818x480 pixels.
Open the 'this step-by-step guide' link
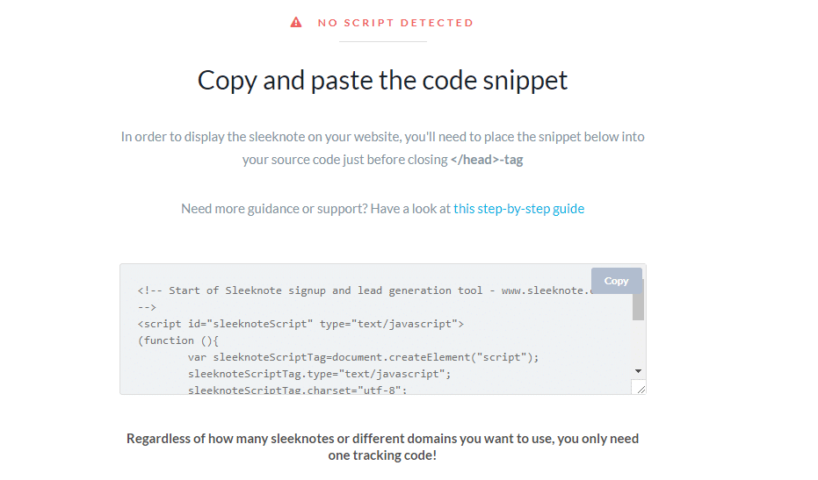[518, 209]
